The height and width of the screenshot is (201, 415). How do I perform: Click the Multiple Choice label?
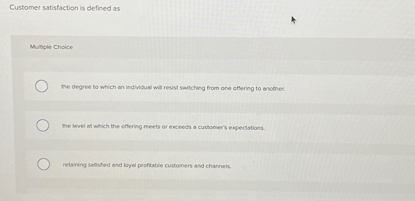[x=51, y=47]
